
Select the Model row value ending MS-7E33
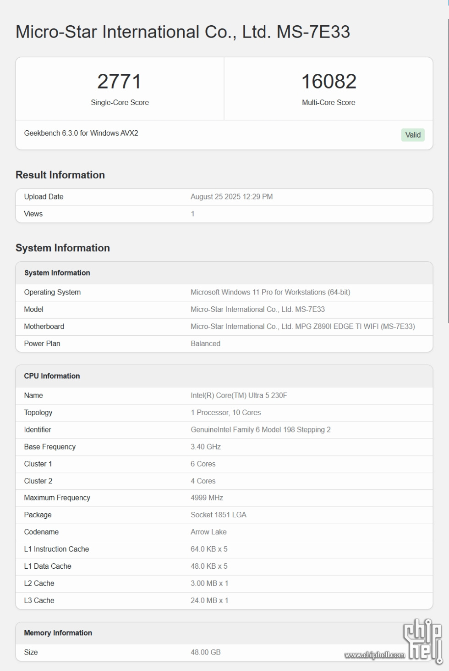click(x=257, y=310)
